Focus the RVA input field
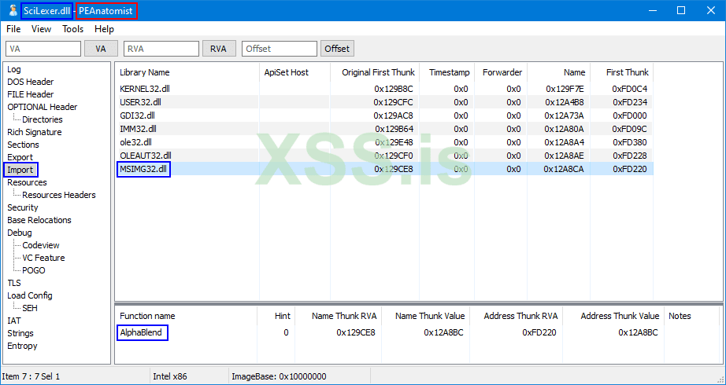 (161, 49)
